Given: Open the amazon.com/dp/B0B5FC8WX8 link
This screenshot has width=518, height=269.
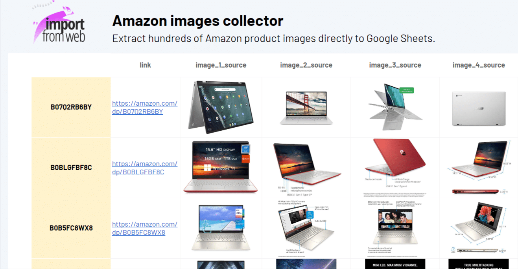Looking at the screenshot, I should coord(145,229).
